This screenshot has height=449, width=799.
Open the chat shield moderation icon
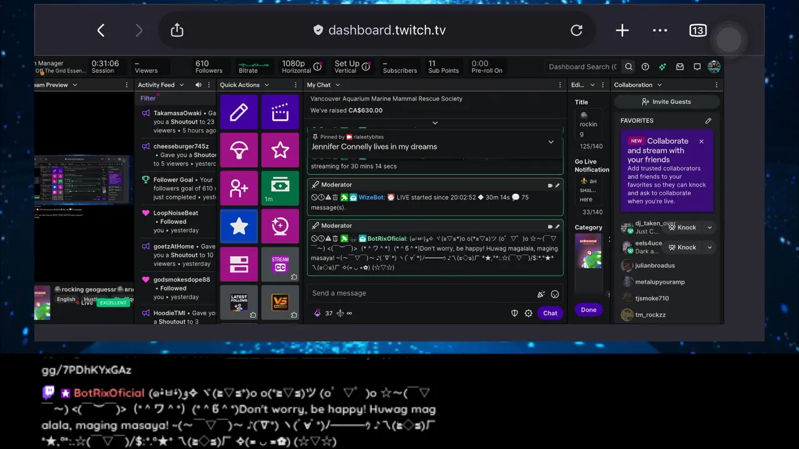[514, 313]
